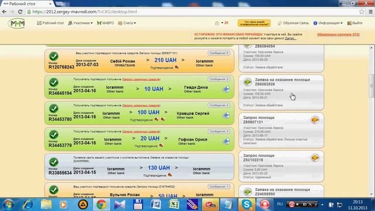Reload the page in browser
The image size is (375, 211).
tap(20, 12)
